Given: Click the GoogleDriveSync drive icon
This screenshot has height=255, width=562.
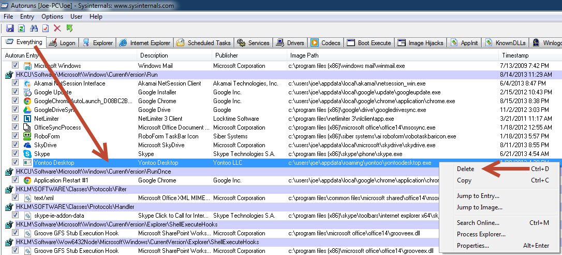Looking at the screenshot, I should tap(27, 110).
